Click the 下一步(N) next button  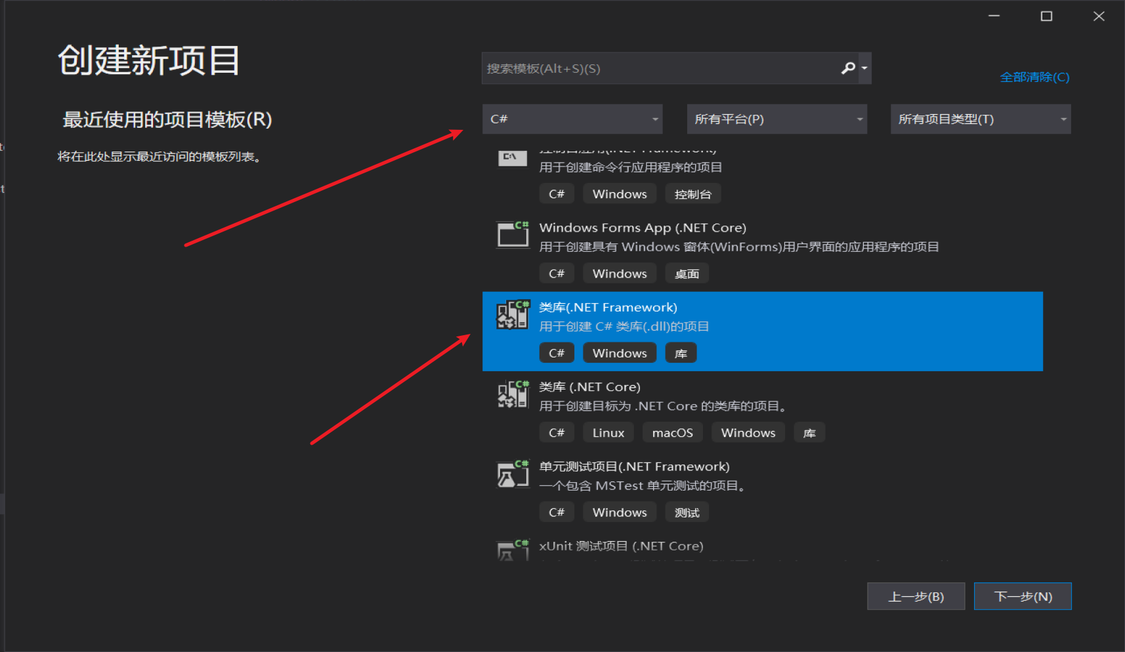(x=1023, y=596)
